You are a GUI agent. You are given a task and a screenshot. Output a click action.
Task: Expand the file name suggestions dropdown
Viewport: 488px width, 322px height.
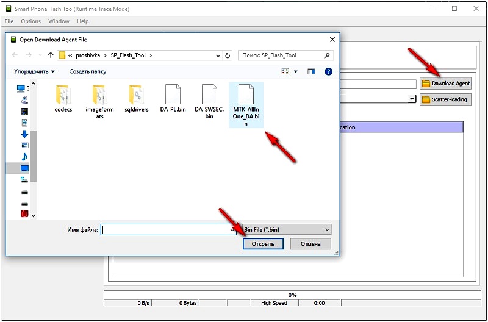pos(232,229)
